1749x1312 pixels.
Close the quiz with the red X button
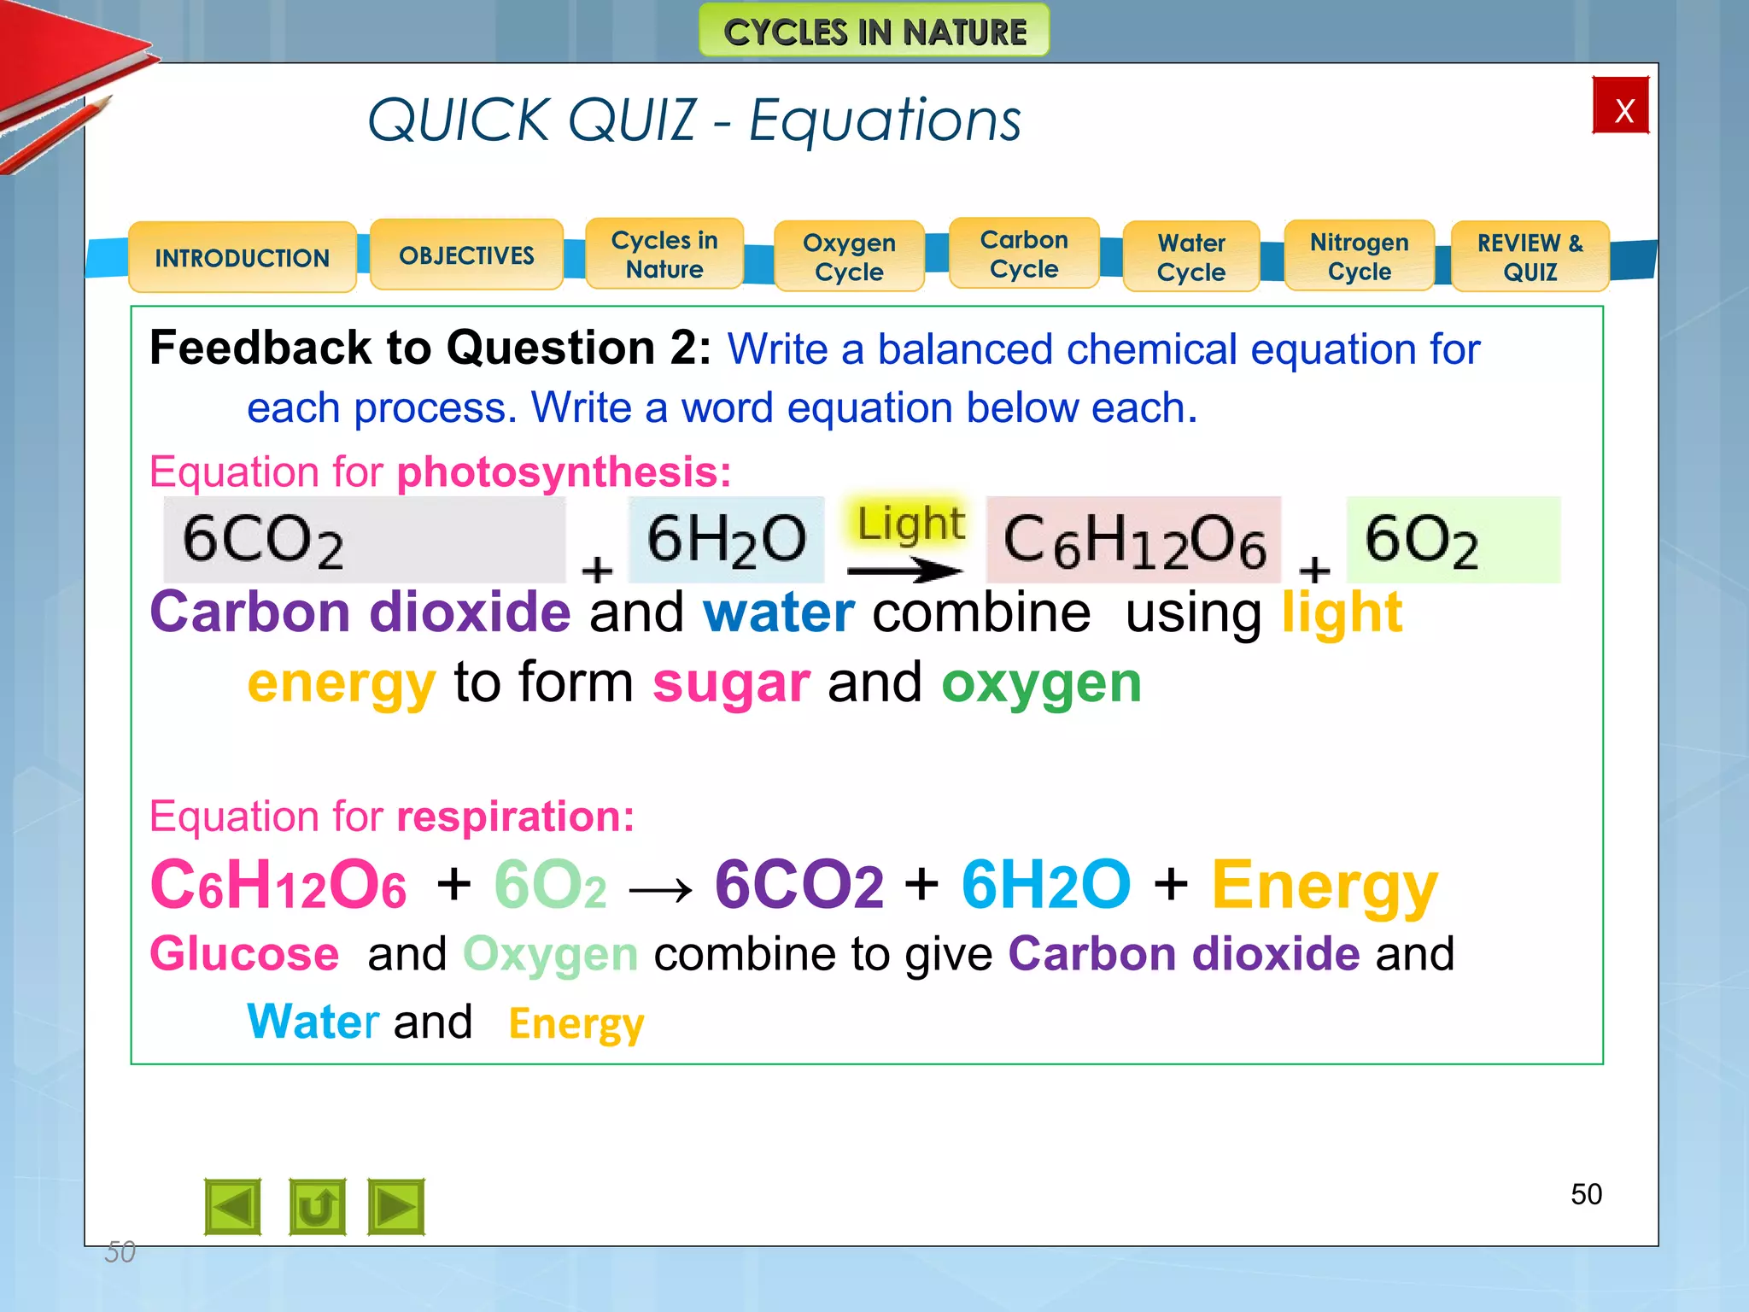(1621, 106)
